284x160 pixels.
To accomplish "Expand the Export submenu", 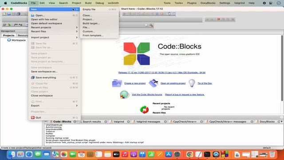I will 54,106.
